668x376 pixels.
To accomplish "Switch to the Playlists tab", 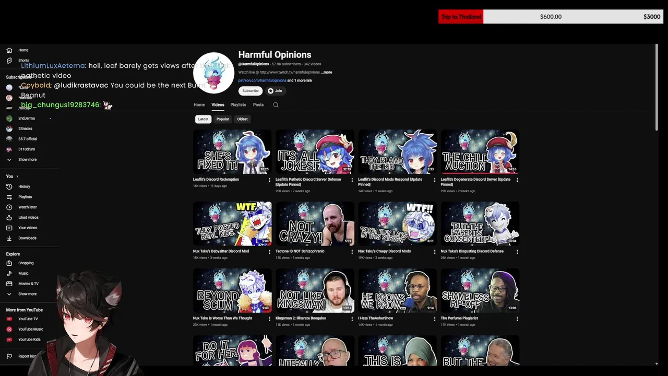I will (238, 105).
